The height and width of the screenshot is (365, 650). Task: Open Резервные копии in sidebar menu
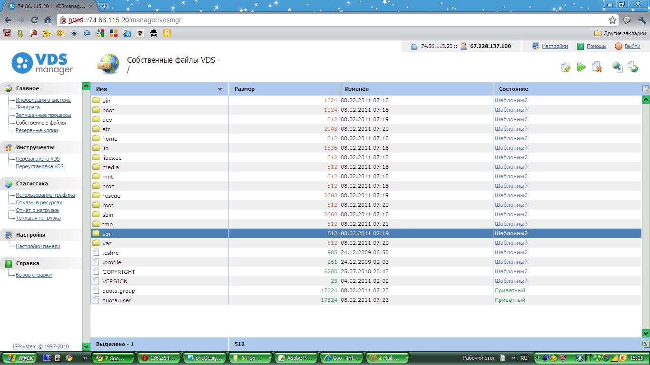37,130
